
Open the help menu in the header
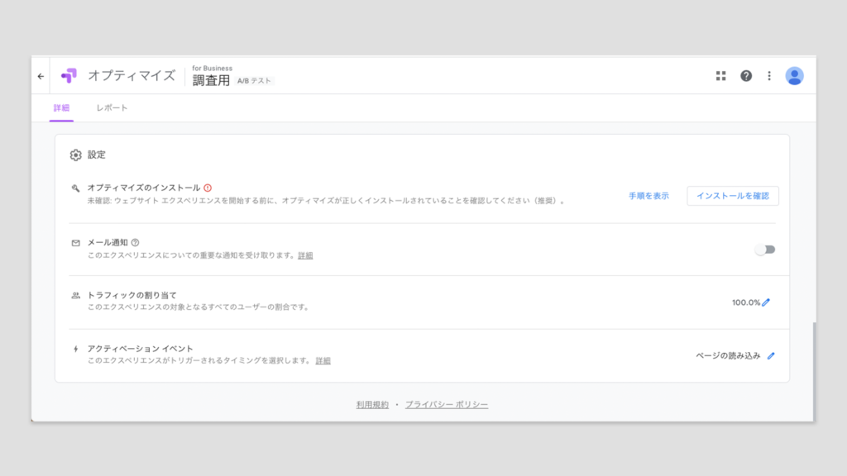click(746, 76)
